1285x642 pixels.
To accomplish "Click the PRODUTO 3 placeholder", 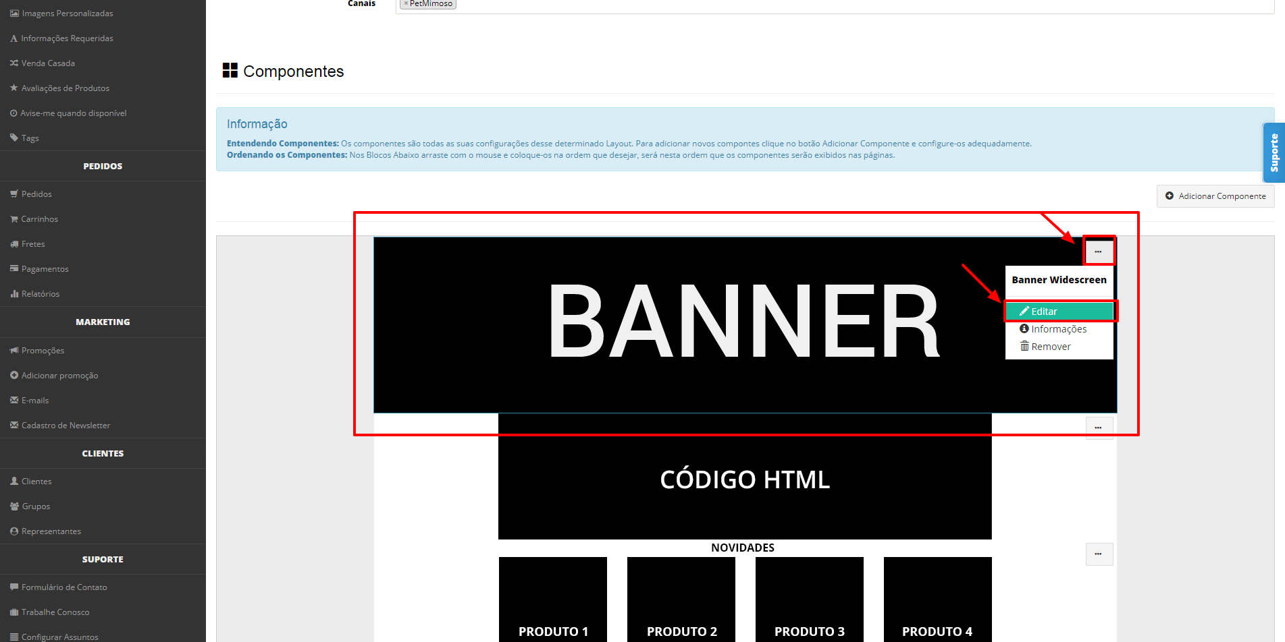I will 810,600.
